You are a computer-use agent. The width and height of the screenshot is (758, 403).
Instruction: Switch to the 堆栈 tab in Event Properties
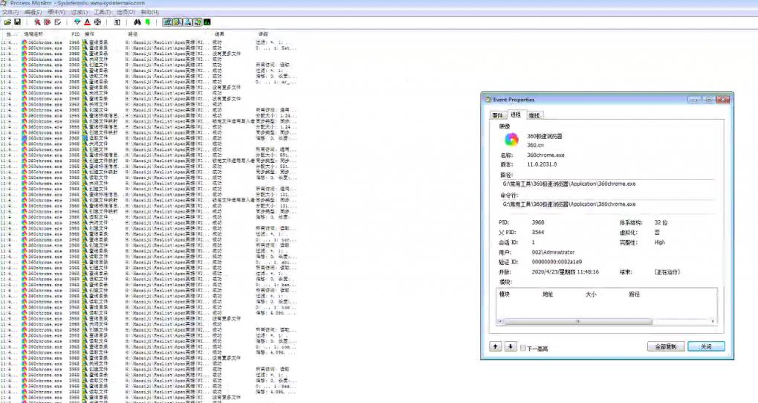coord(534,115)
